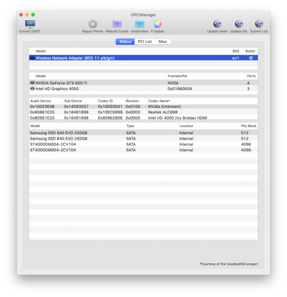Click the Extract DSDT monitor icon
The width and height of the screenshot is (287, 297).
tap(30, 24)
